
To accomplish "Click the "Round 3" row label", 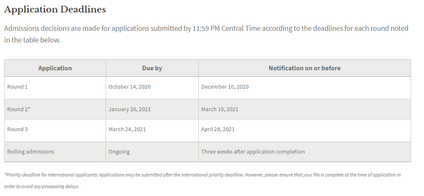I will (x=18, y=129).
